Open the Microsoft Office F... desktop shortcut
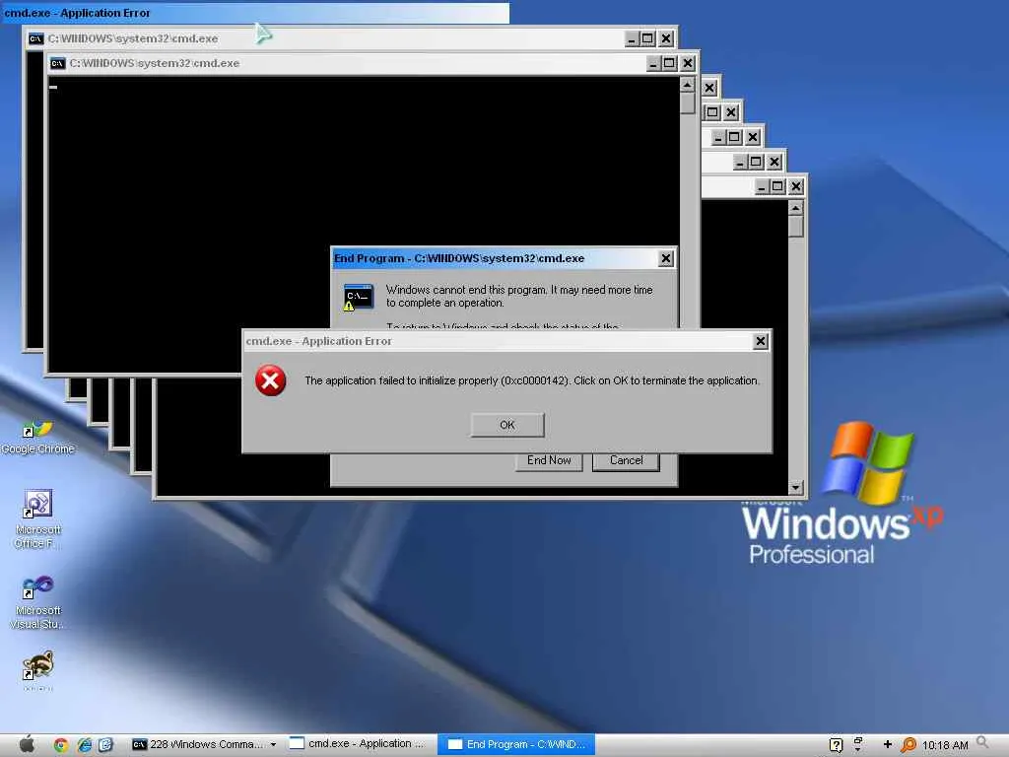The image size is (1009, 757). (37, 518)
